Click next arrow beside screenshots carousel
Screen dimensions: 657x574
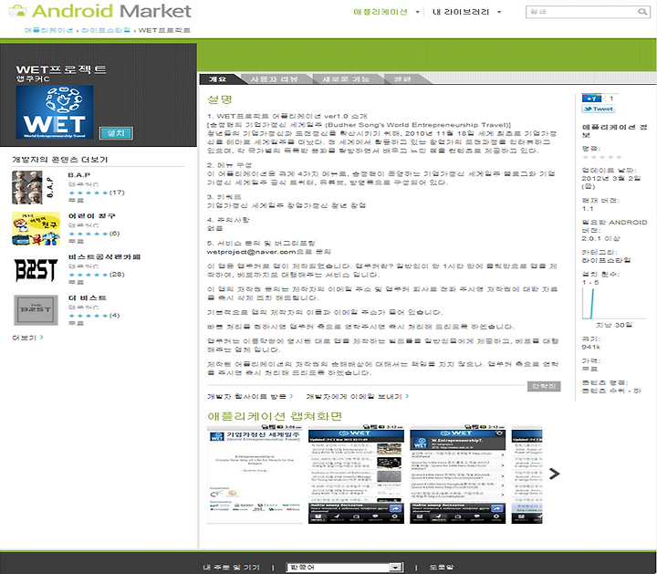[x=555, y=474]
